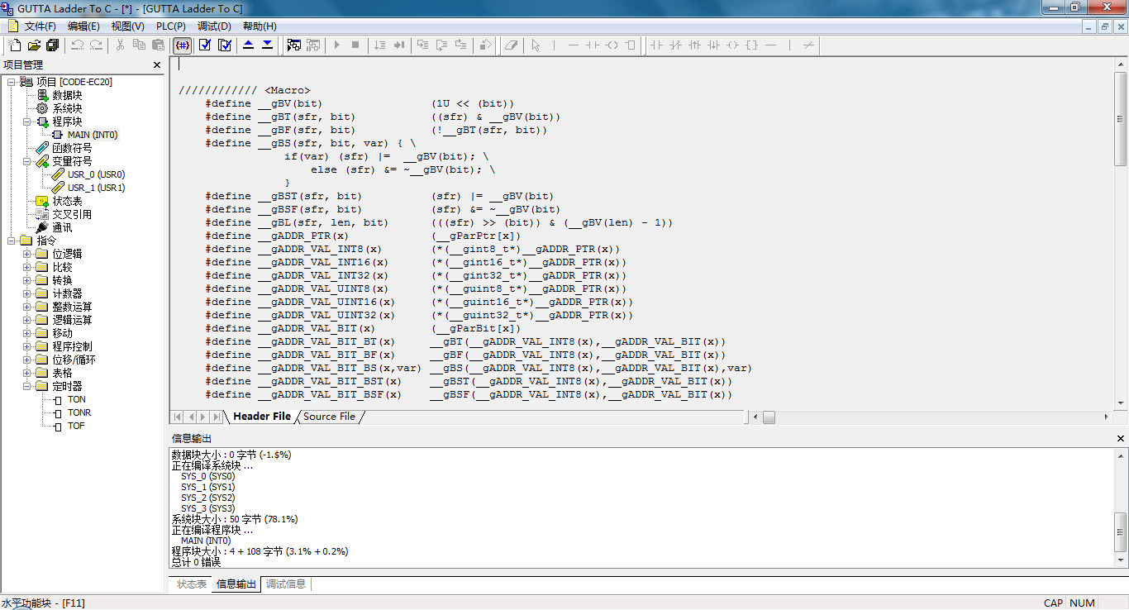
Task: Switch to the Source File tab
Action: click(329, 417)
